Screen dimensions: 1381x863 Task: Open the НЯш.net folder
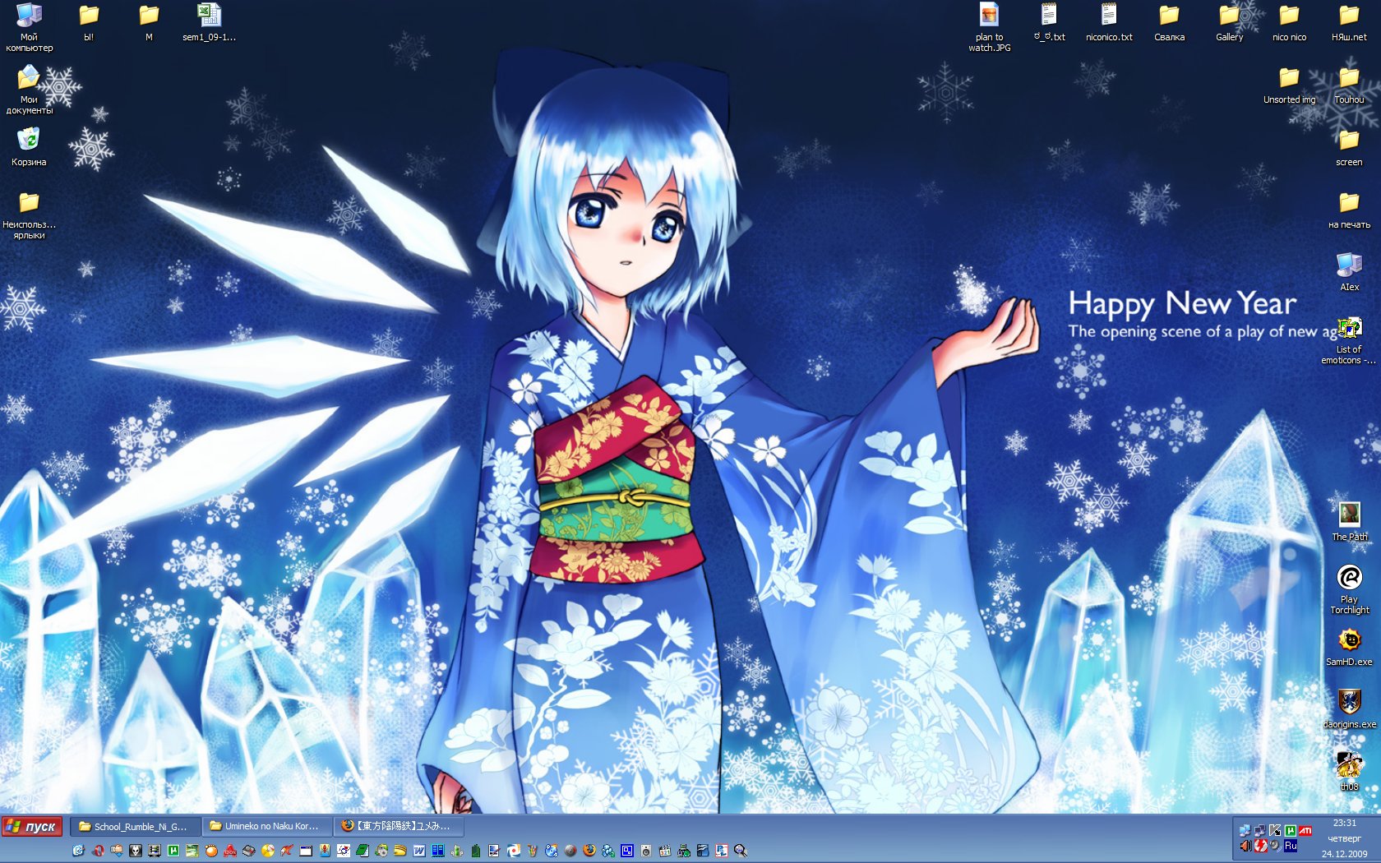coord(1349,23)
